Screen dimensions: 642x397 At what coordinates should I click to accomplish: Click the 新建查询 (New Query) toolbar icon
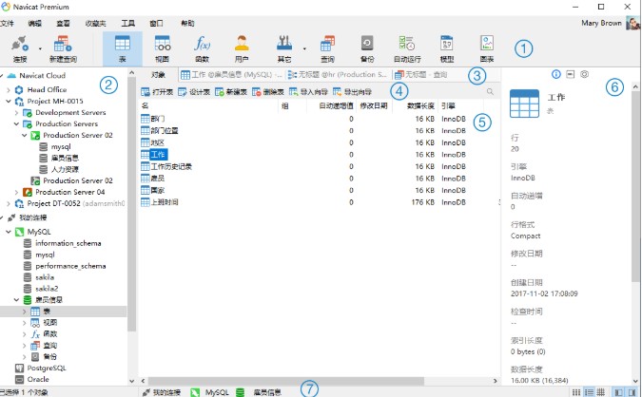click(66, 47)
